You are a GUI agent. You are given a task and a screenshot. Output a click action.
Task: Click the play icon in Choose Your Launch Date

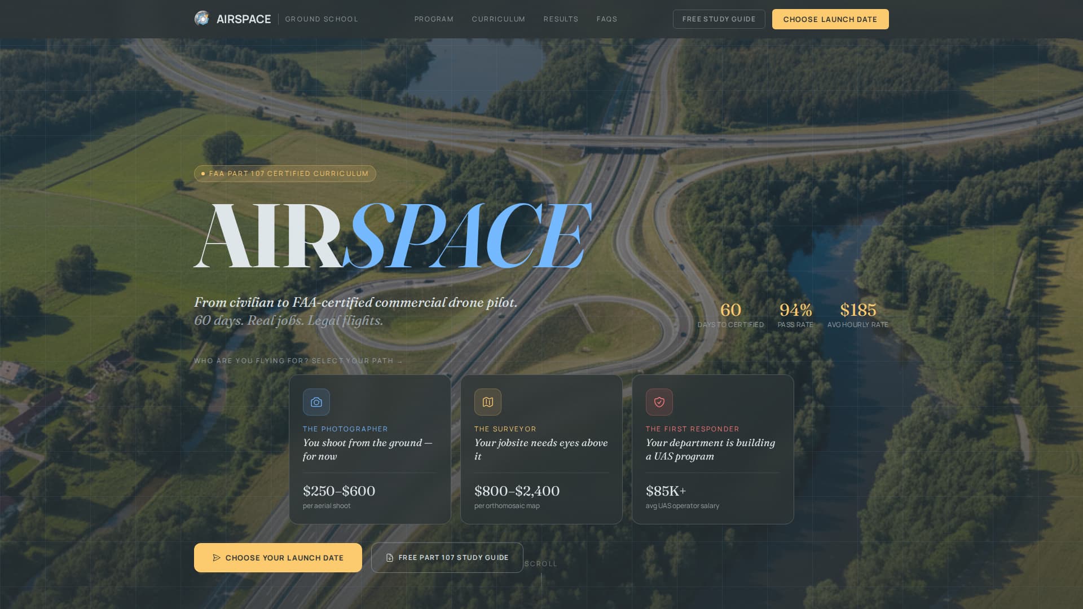point(217,558)
